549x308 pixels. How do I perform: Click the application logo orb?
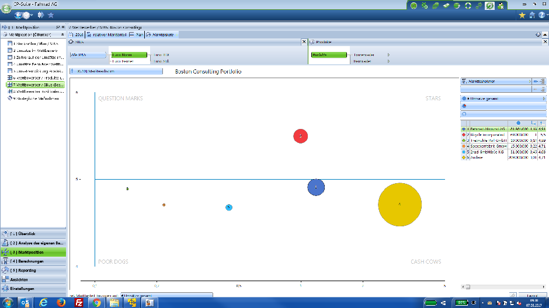(x=6, y=8)
